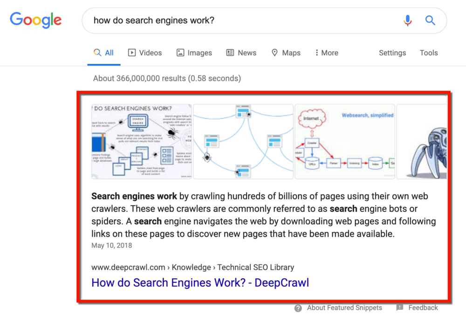Click the microphone icon for voice search

click(x=407, y=21)
